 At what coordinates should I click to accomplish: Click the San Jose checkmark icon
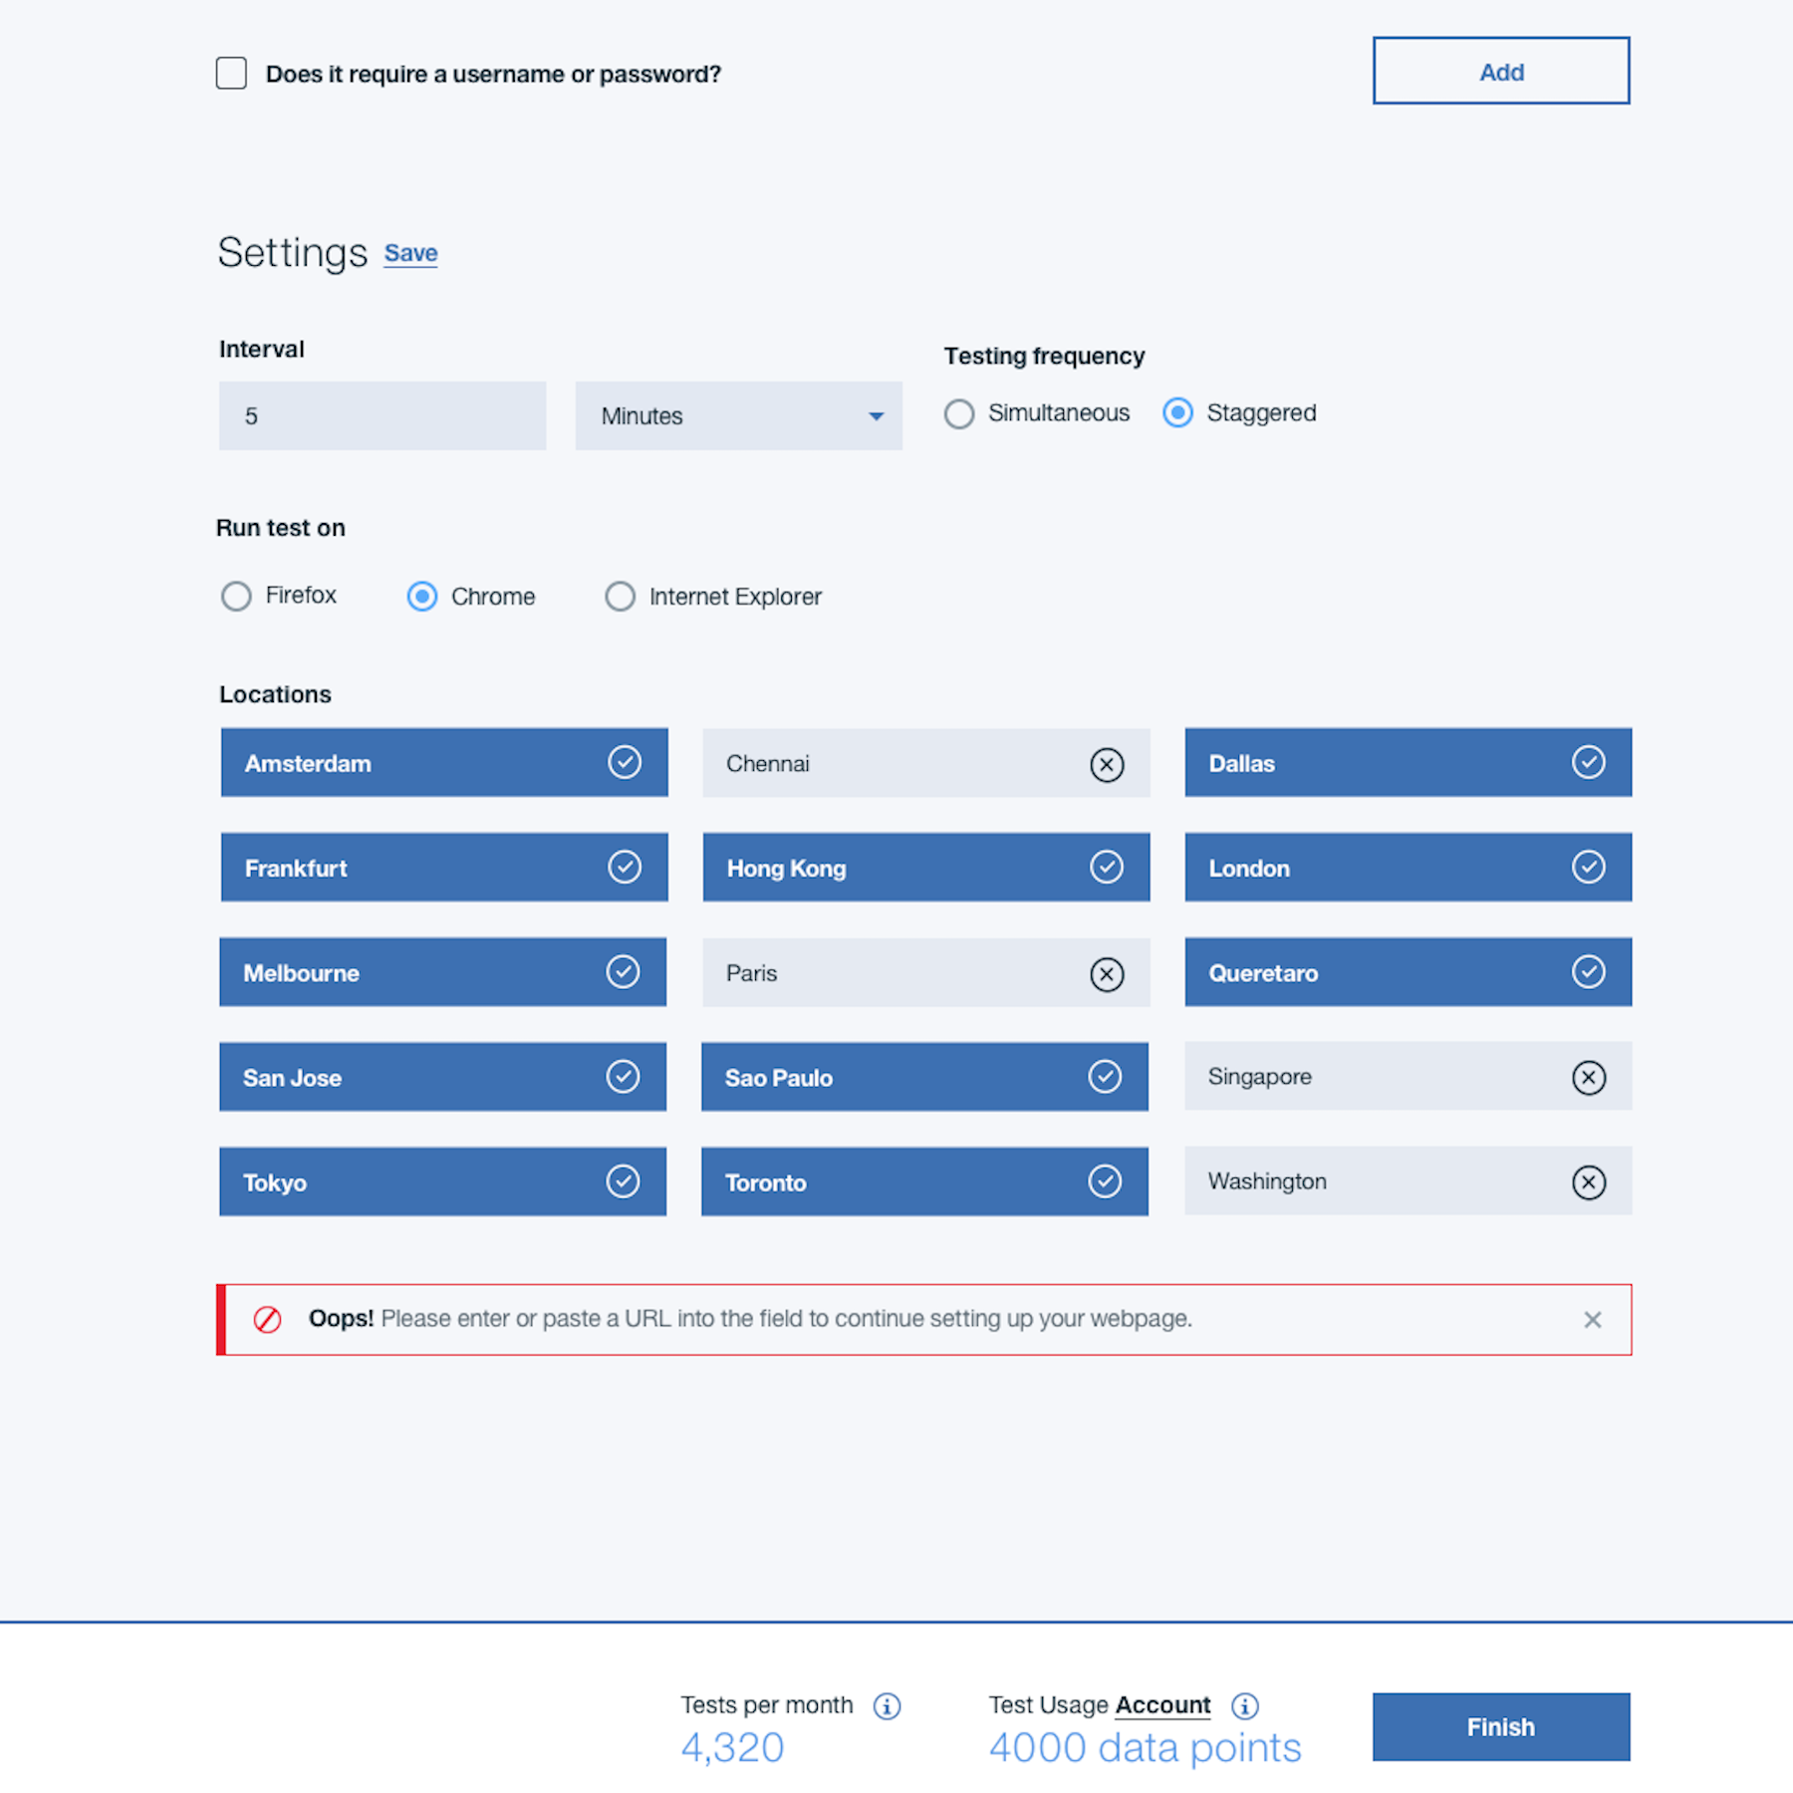pyautogui.click(x=623, y=1076)
